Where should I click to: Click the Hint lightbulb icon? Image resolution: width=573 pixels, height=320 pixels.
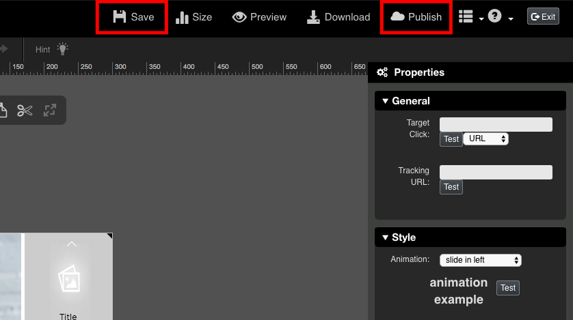point(63,49)
